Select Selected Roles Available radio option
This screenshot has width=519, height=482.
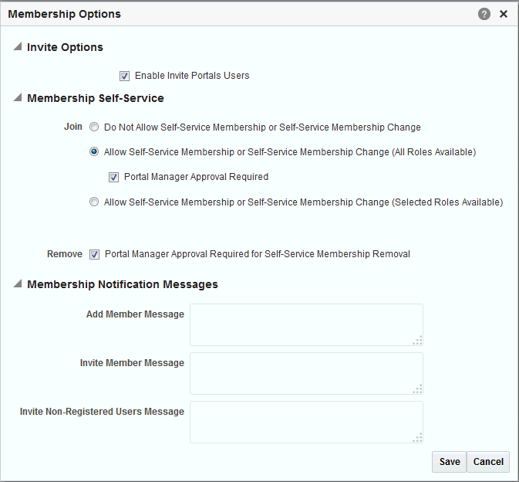(94, 202)
